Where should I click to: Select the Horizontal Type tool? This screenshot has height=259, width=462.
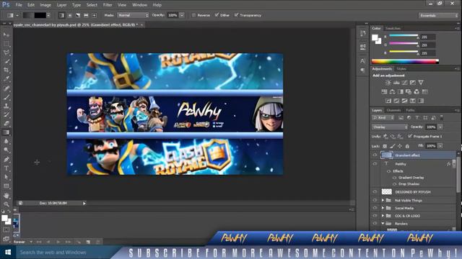coord(6,168)
